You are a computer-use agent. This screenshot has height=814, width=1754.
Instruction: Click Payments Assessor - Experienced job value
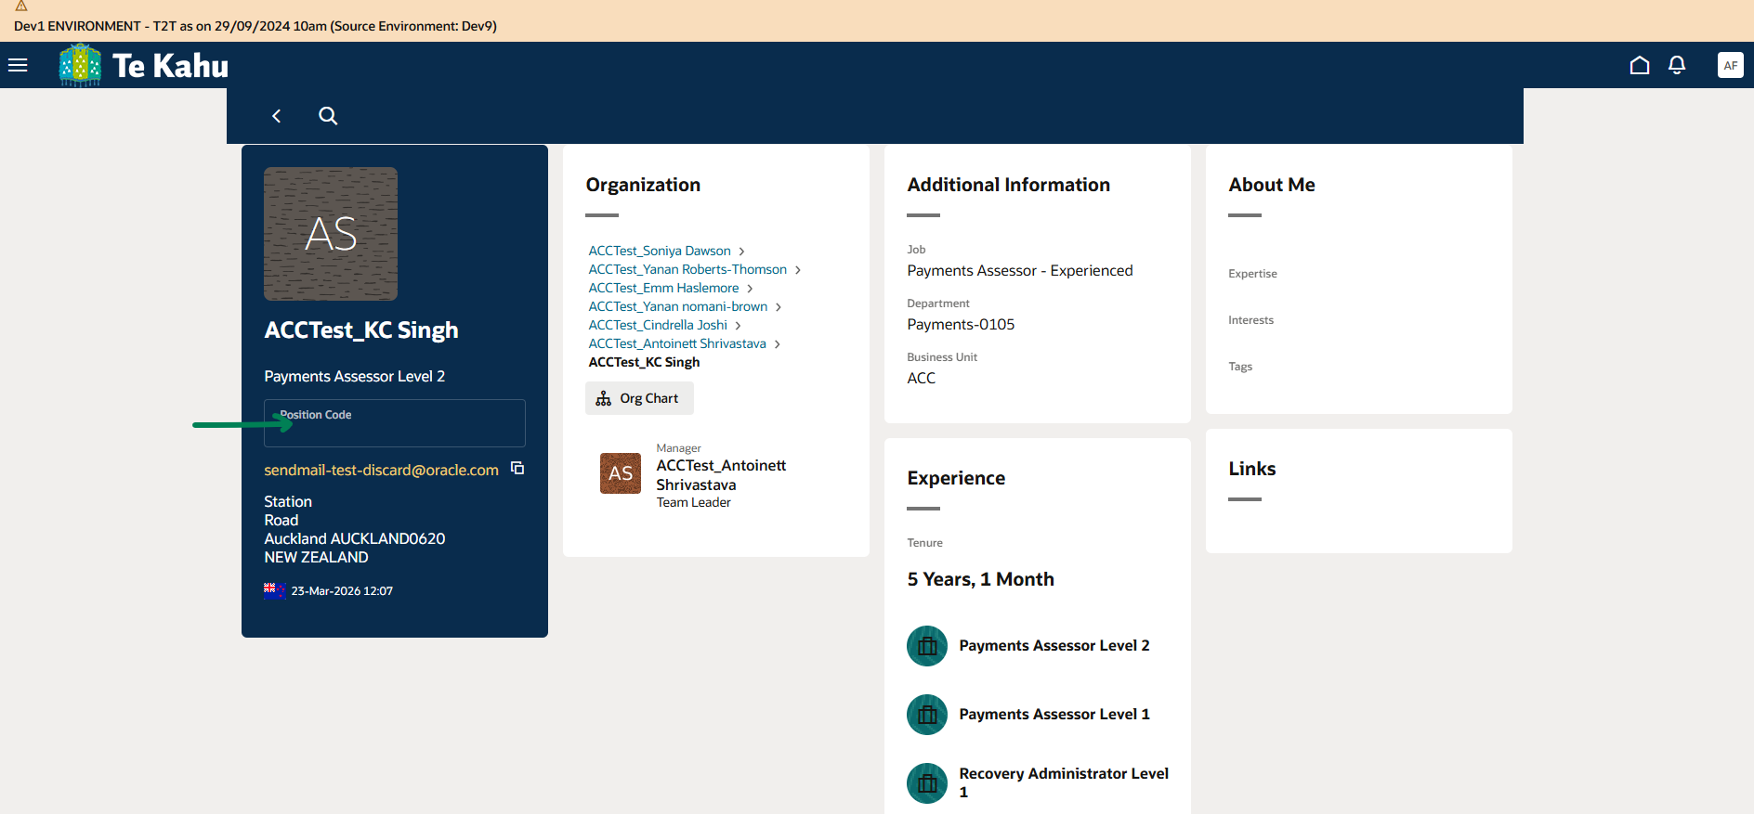[x=1020, y=270]
